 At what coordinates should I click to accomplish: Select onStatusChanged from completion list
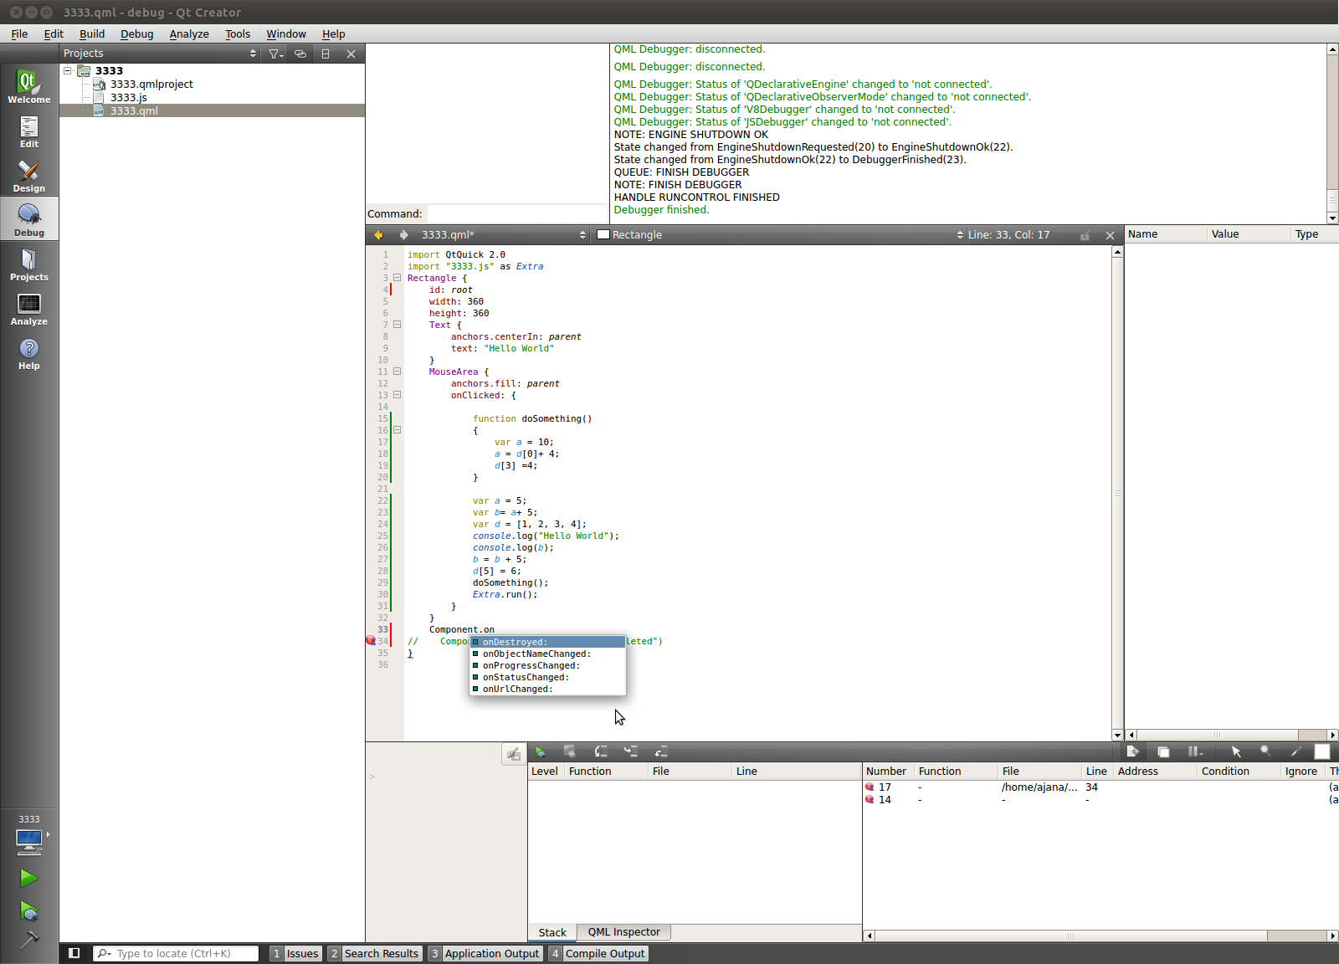[526, 678]
